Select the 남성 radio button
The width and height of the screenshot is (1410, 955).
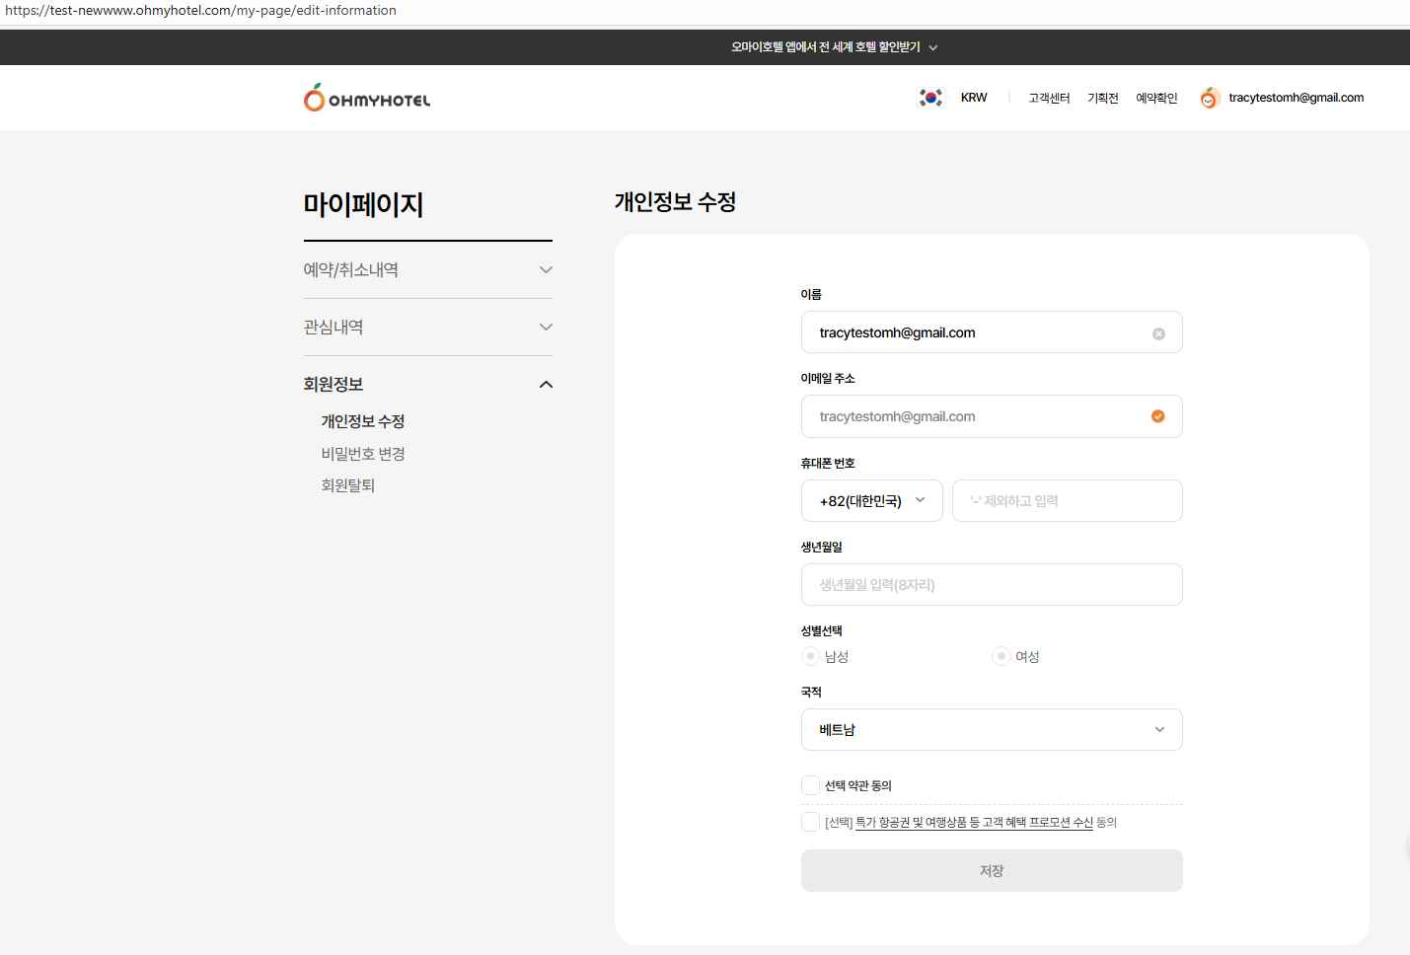[x=810, y=656]
